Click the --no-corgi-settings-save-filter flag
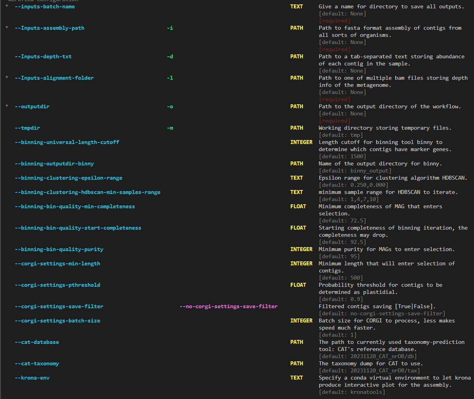Viewport: 474px width, 399px height. tap(228, 306)
